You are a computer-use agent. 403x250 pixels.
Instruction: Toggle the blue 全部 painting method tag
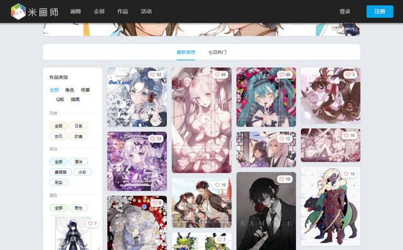point(59,162)
